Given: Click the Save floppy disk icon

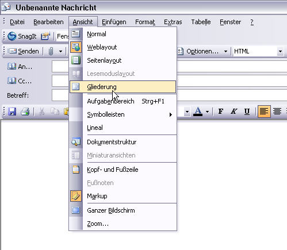Looking at the screenshot, I should click(12, 111).
